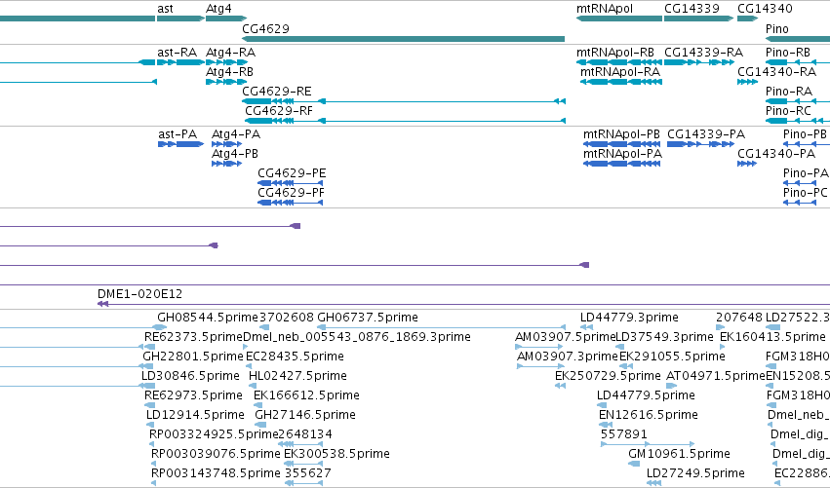Click EST label 'AM03907.3prime'

click(x=568, y=357)
